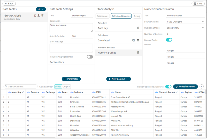Remove the Calculated column with trash icon

(x=138, y=40)
